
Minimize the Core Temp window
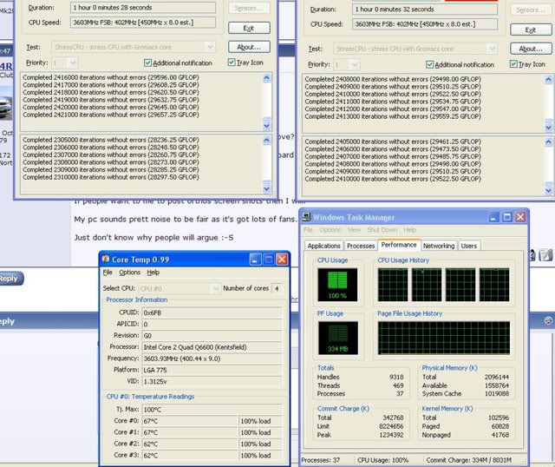pyautogui.click(x=257, y=260)
